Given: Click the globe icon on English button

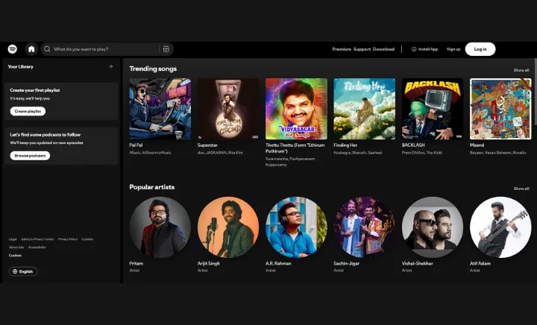Looking at the screenshot, I should pos(15,271).
